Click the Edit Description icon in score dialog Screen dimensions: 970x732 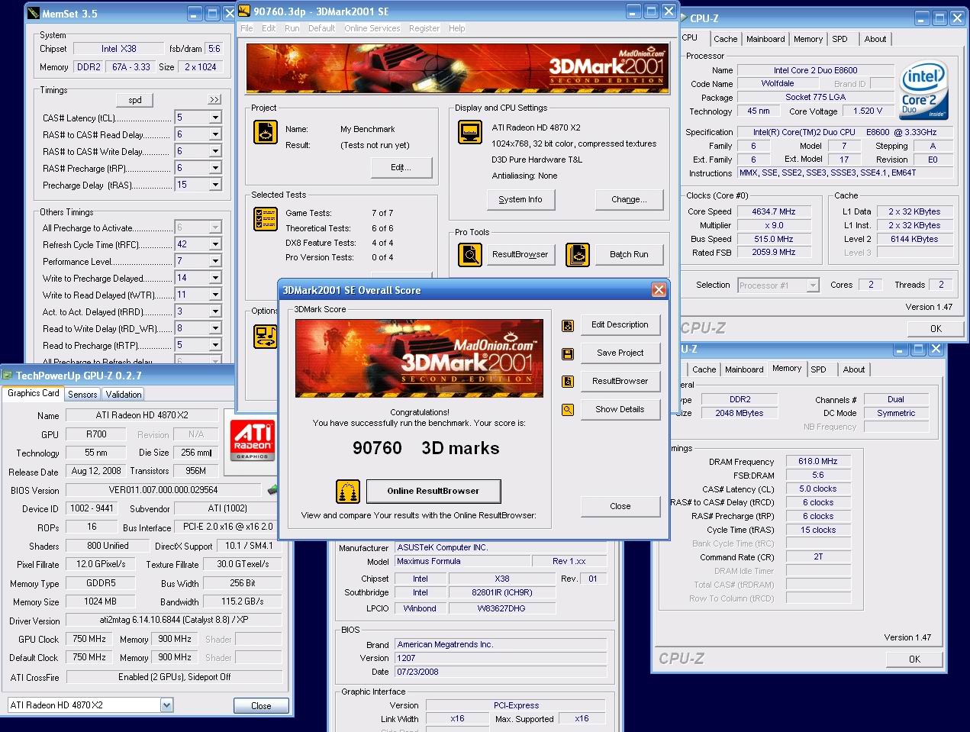(x=568, y=326)
